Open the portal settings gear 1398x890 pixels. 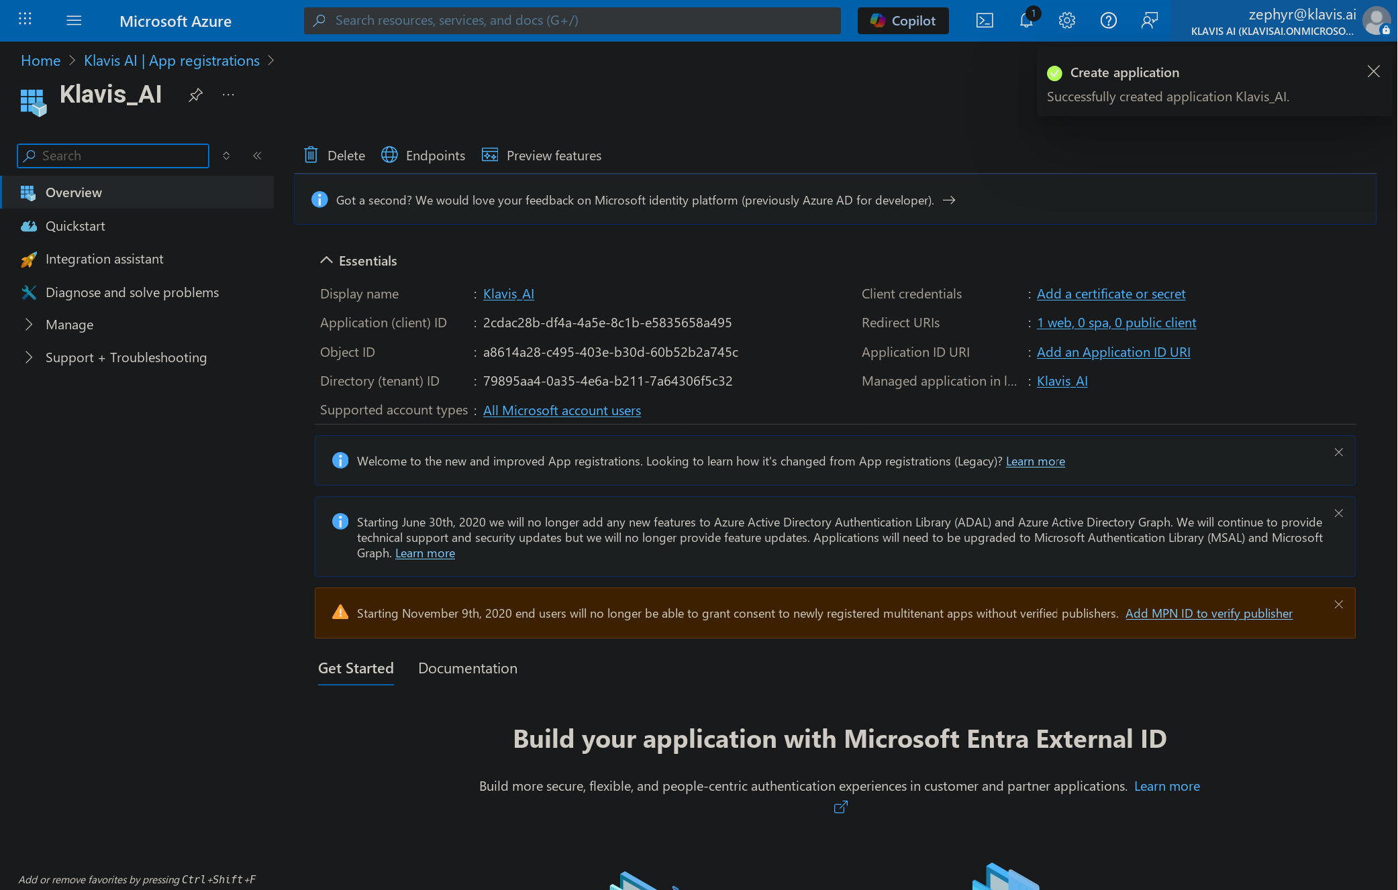(1067, 20)
